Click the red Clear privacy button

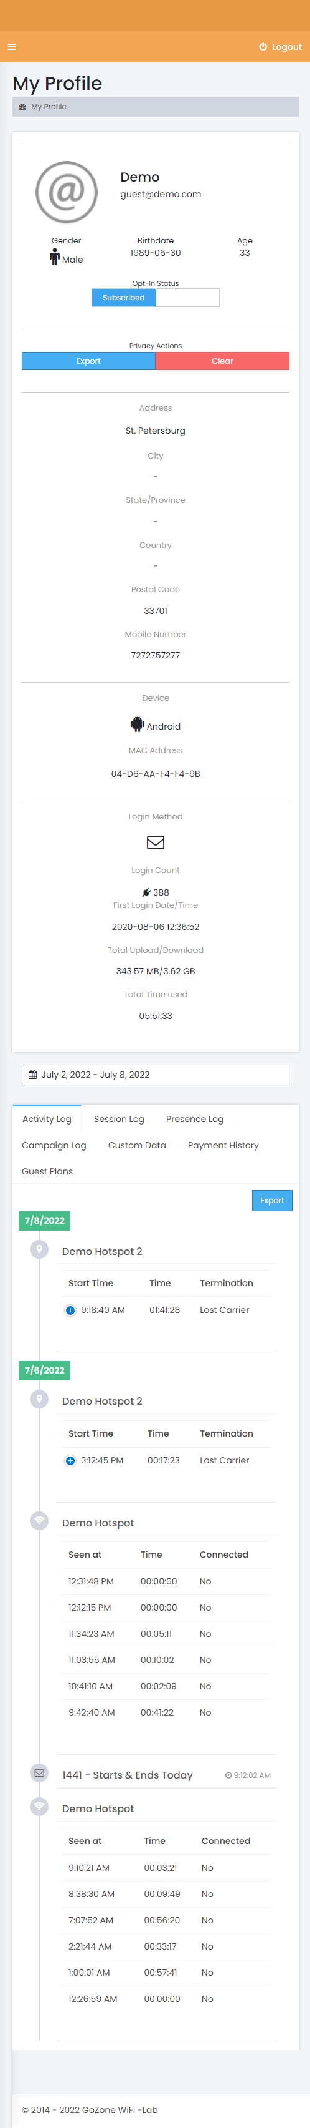click(223, 361)
